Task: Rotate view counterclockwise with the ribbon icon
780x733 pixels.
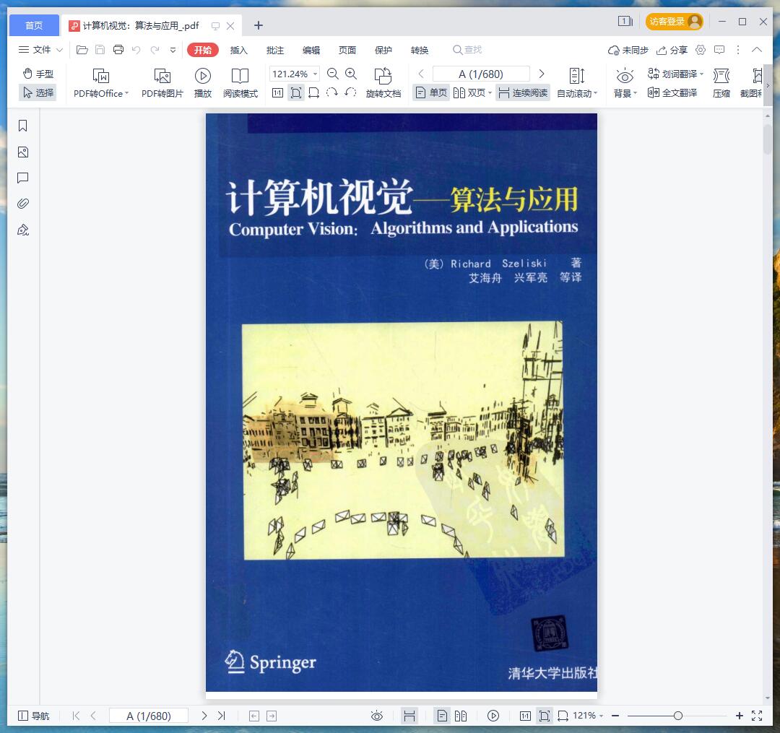Action: pos(350,92)
